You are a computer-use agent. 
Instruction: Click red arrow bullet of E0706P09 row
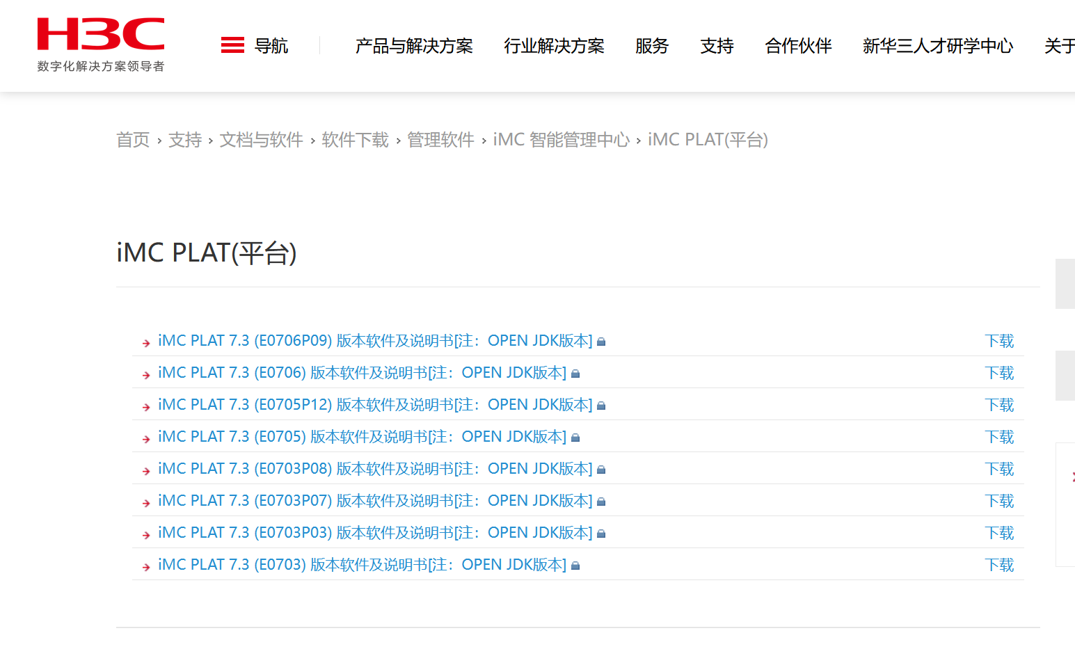[146, 343]
